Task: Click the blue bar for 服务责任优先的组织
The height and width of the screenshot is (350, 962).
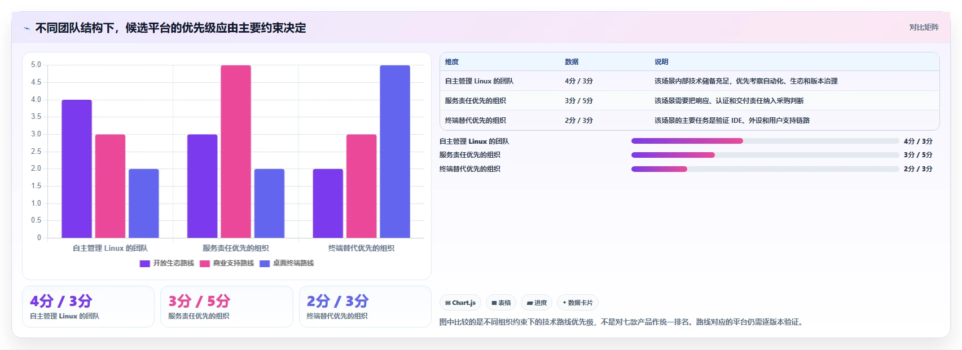Action: click(x=269, y=203)
